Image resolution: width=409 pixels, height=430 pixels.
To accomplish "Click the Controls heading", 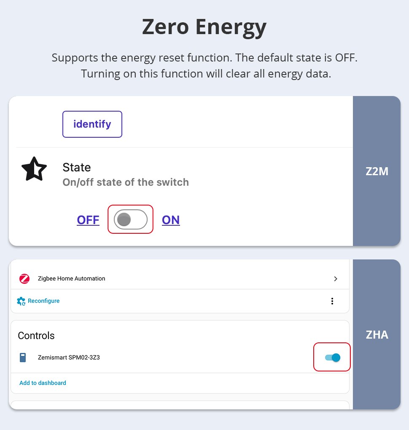I will pyautogui.click(x=36, y=336).
